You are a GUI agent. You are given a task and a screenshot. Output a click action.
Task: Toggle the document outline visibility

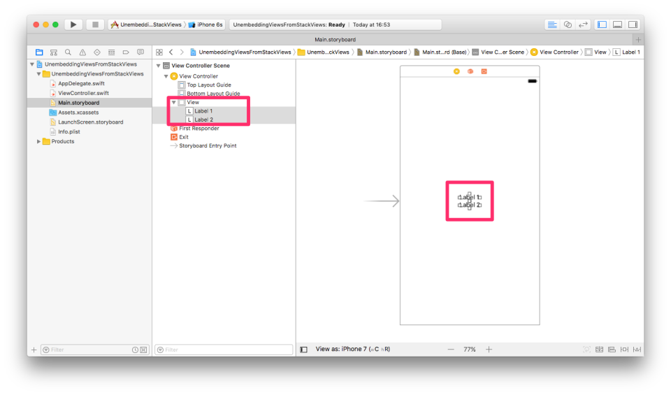point(304,350)
